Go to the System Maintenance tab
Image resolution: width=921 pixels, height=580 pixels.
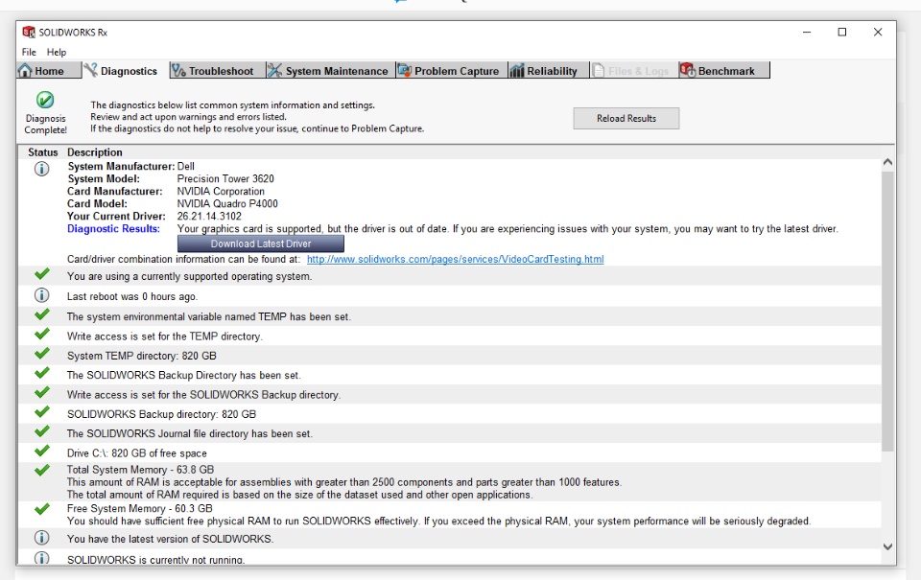click(x=330, y=70)
